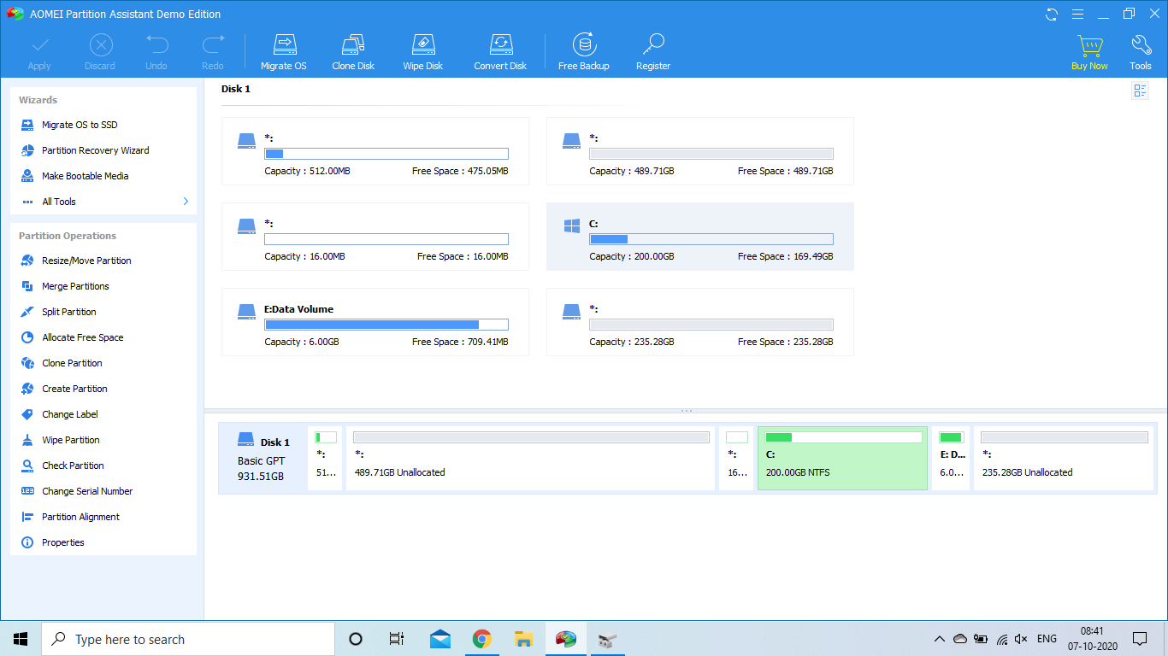Open the Tools wrench icon
The image size is (1168, 656).
[1141, 52]
